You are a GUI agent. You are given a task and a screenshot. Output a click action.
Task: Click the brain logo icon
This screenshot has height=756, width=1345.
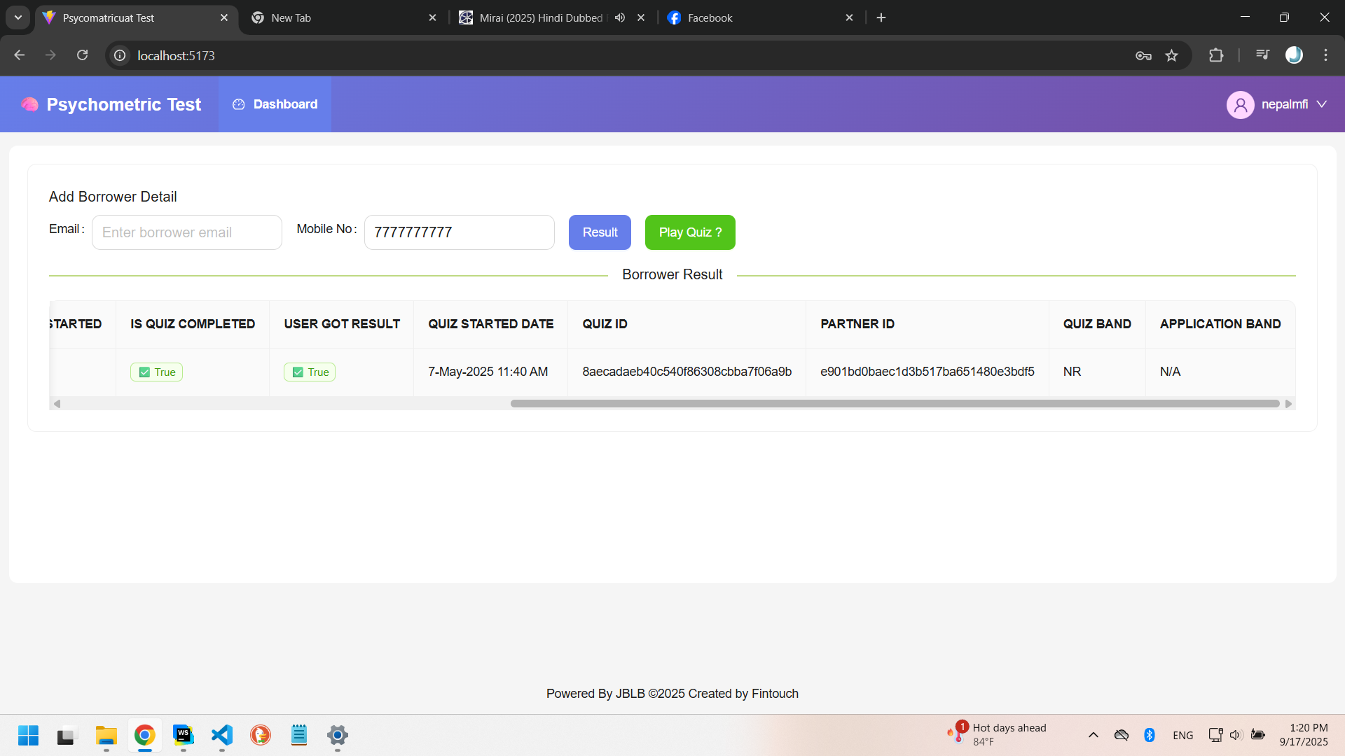[x=29, y=104]
